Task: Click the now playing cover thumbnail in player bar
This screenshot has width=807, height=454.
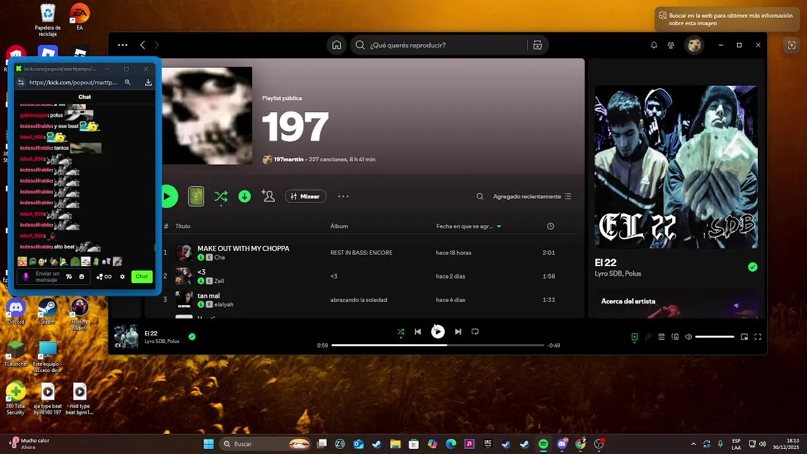Action: pyautogui.click(x=126, y=337)
